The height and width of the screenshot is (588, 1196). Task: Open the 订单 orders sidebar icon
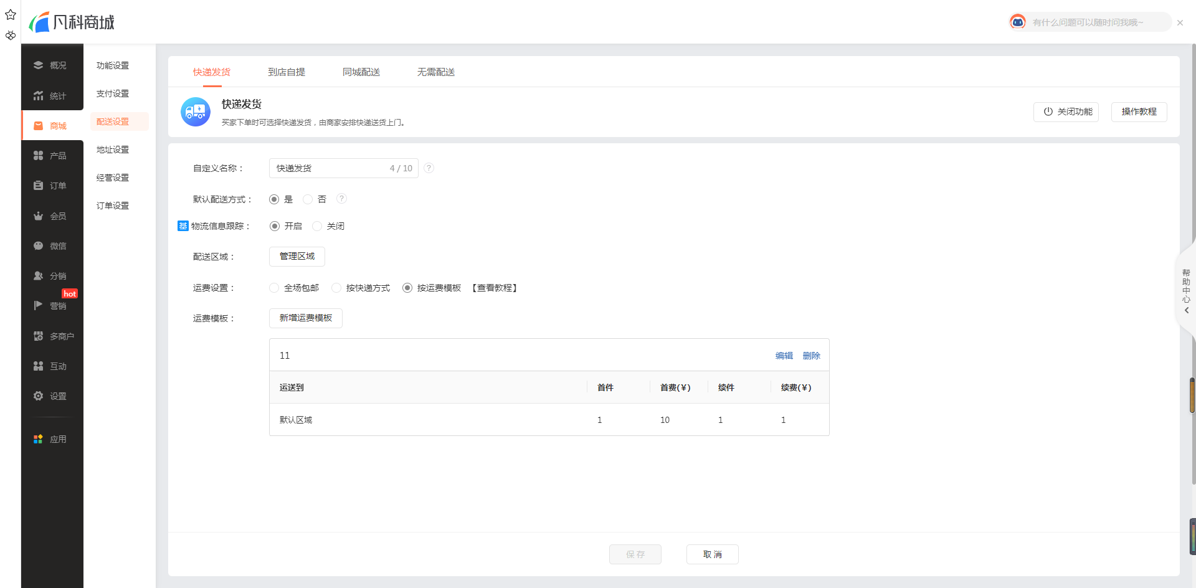(x=39, y=186)
